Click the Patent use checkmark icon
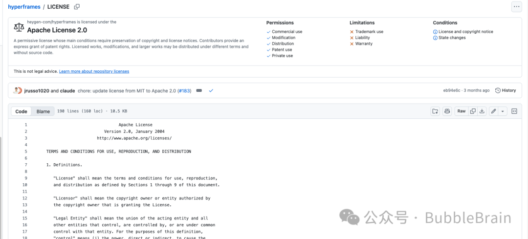The image size is (528, 239). [268, 50]
